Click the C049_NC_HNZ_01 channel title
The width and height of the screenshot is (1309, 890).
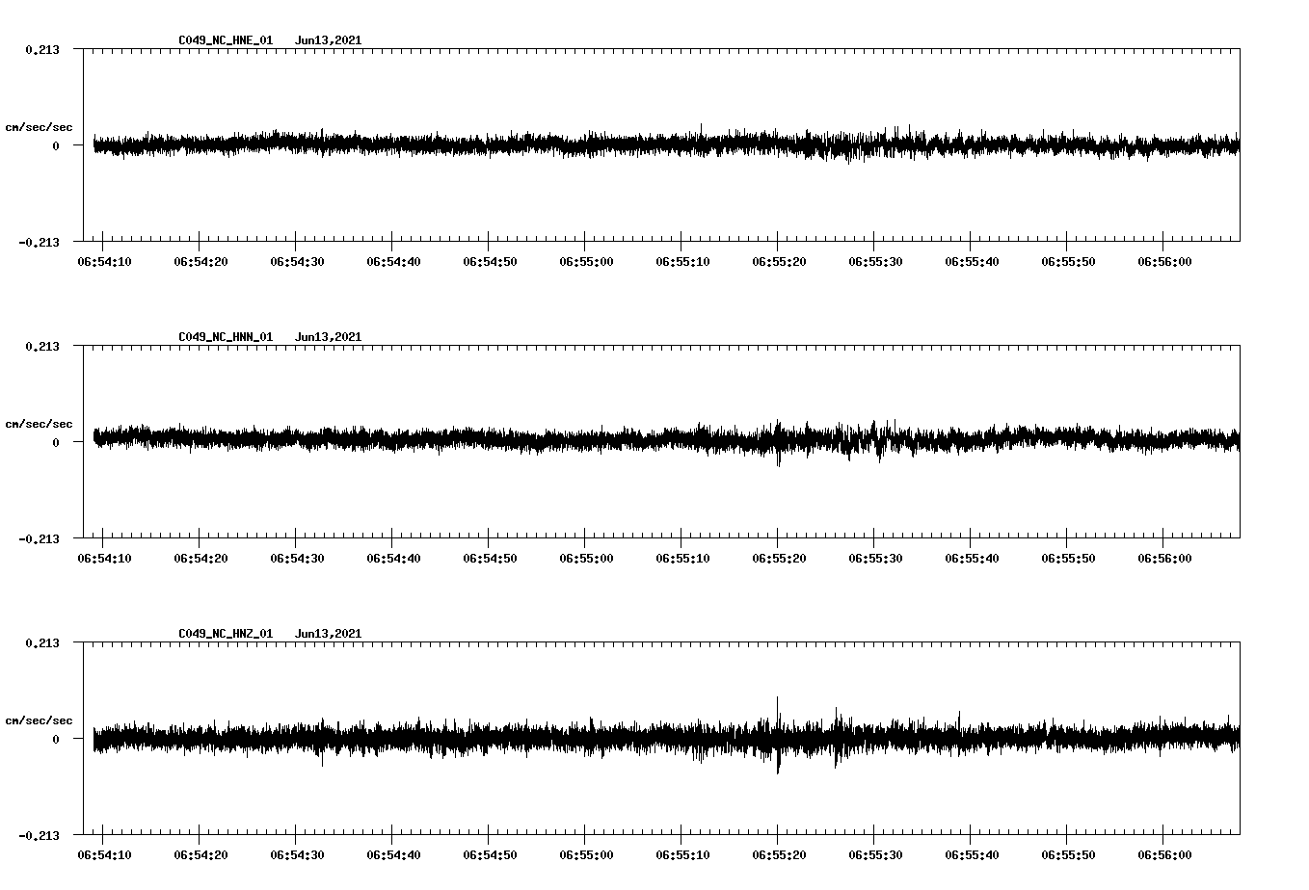point(226,634)
